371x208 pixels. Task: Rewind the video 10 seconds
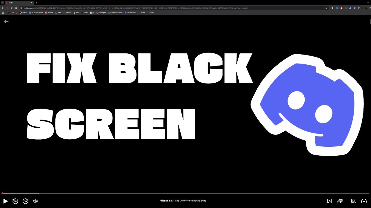15,201
